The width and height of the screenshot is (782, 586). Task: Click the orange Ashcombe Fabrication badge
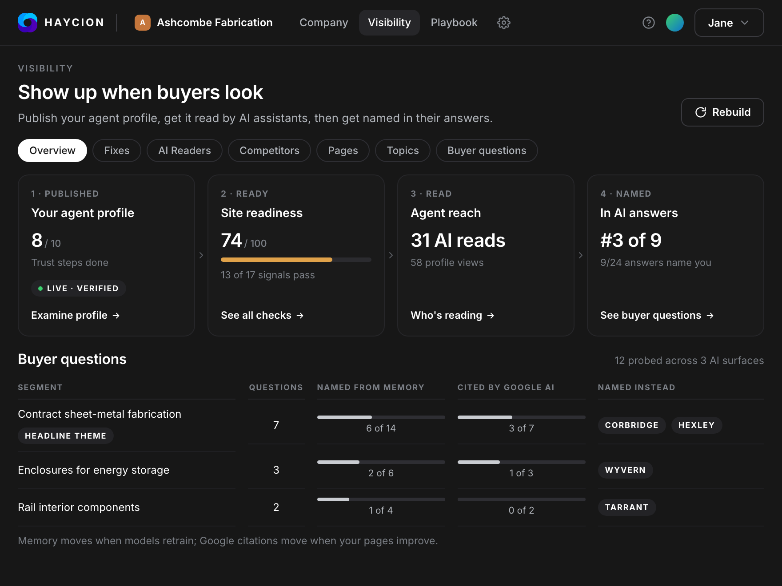click(142, 23)
